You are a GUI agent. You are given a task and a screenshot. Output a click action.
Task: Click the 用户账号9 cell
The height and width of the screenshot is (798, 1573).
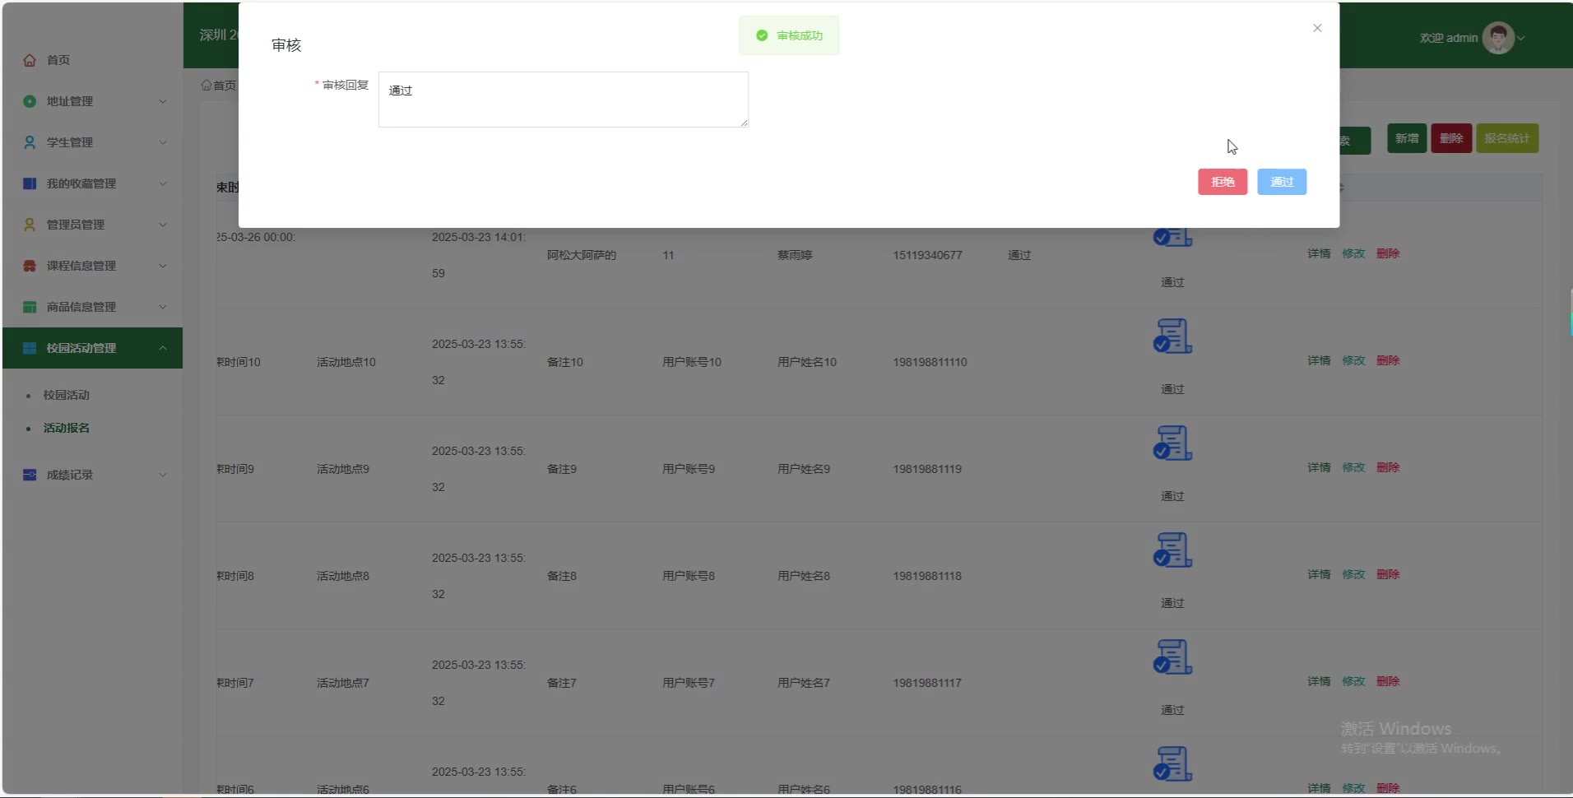(689, 469)
